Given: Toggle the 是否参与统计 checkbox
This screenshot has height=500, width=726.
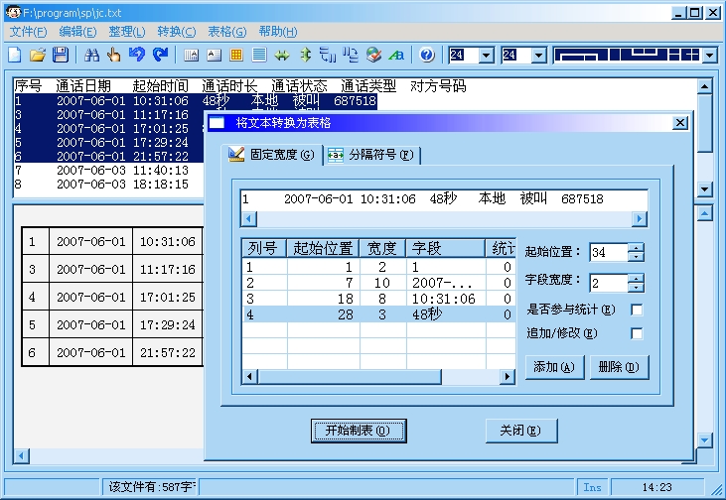Looking at the screenshot, I should pyautogui.click(x=637, y=310).
